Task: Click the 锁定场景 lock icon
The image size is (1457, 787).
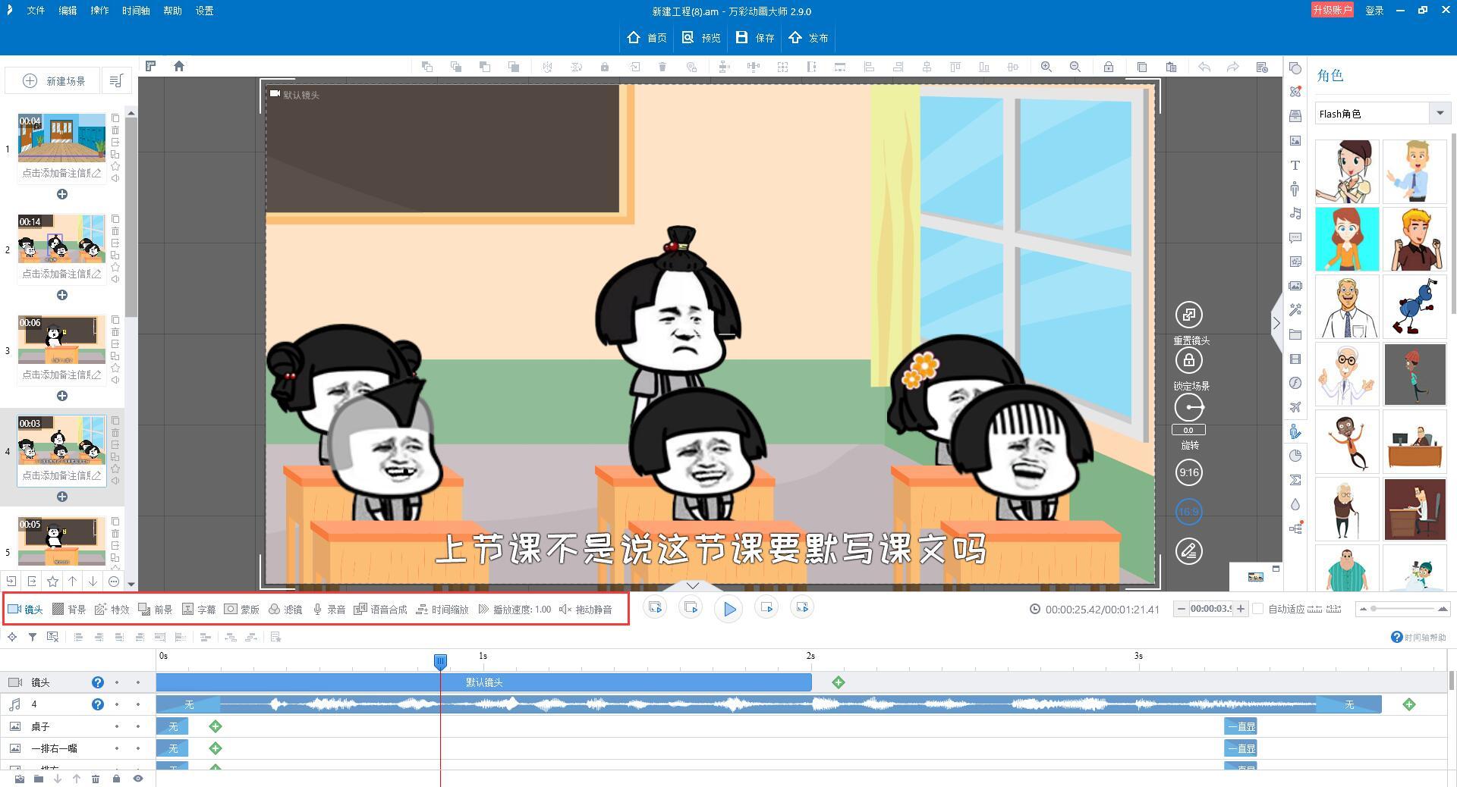Action: click(1189, 360)
